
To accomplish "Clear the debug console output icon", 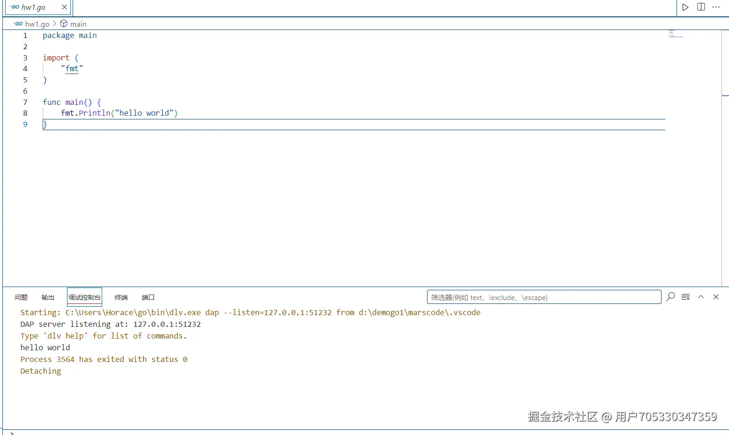I will tap(685, 296).
